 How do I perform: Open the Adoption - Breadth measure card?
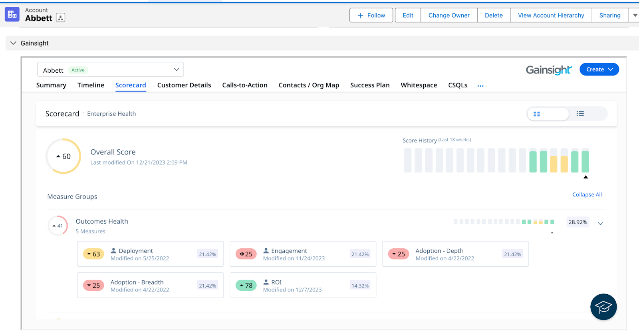click(151, 285)
